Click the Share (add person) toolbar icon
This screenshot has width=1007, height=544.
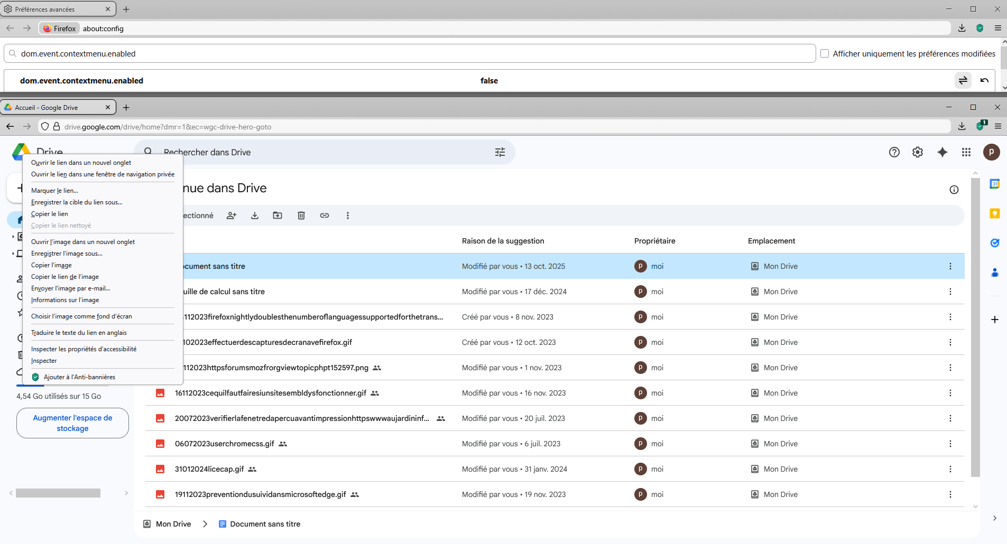point(232,215)
